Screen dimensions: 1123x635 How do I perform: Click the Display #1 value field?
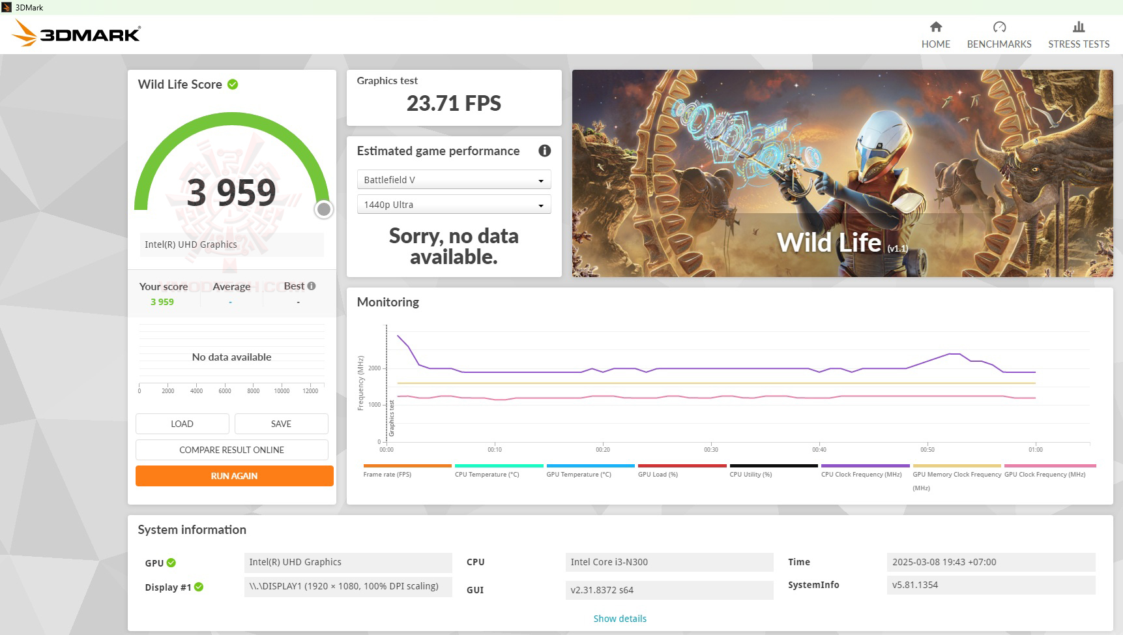pos(348,586)
